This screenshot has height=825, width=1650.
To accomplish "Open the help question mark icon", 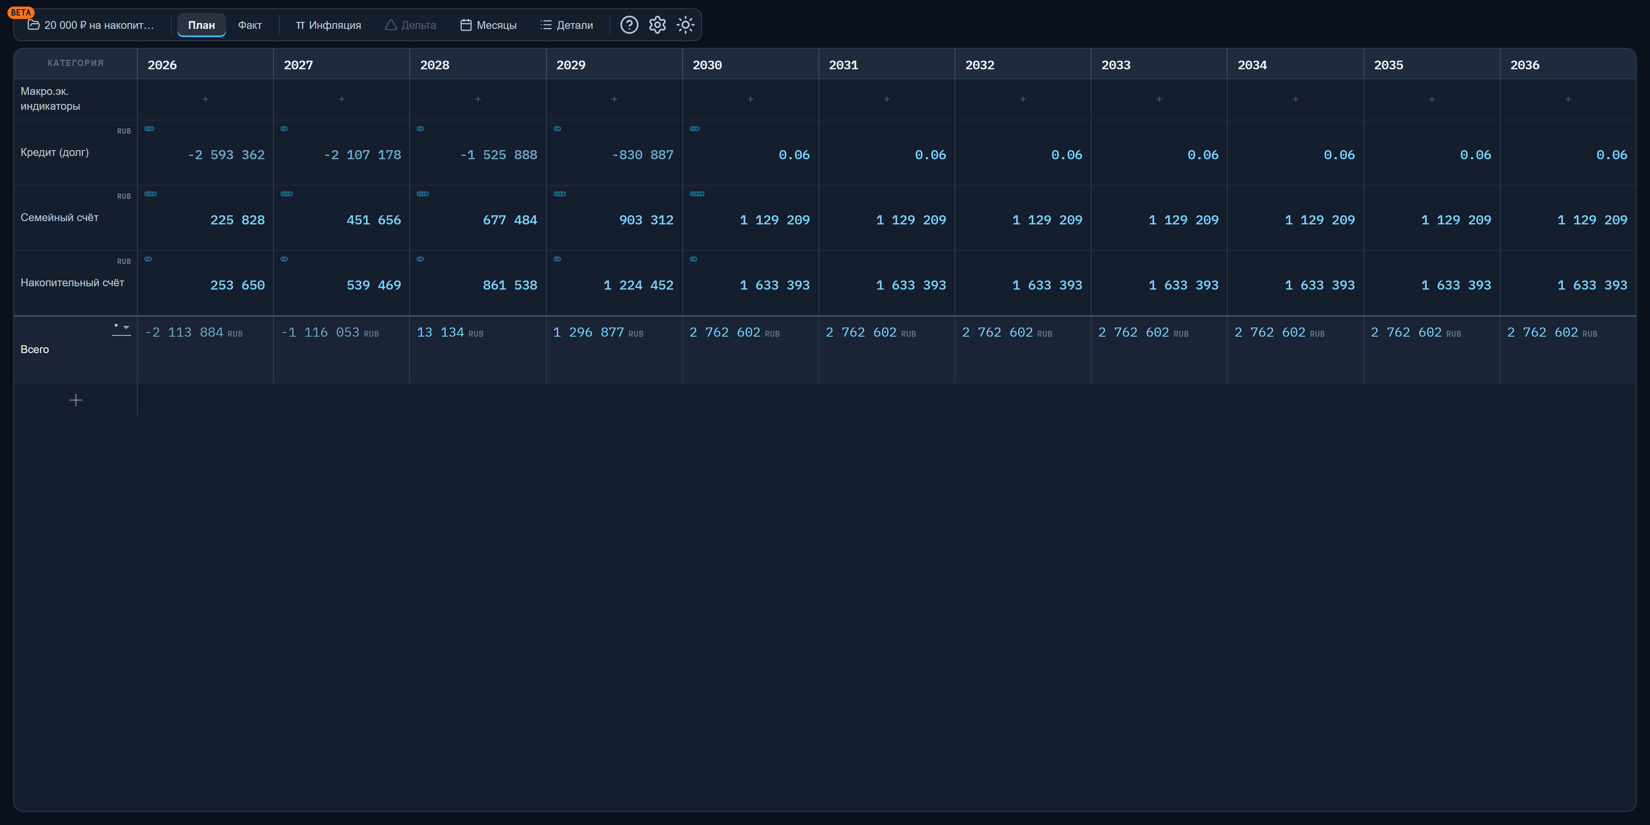I will point(629,25).
